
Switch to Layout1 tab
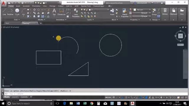15,97
